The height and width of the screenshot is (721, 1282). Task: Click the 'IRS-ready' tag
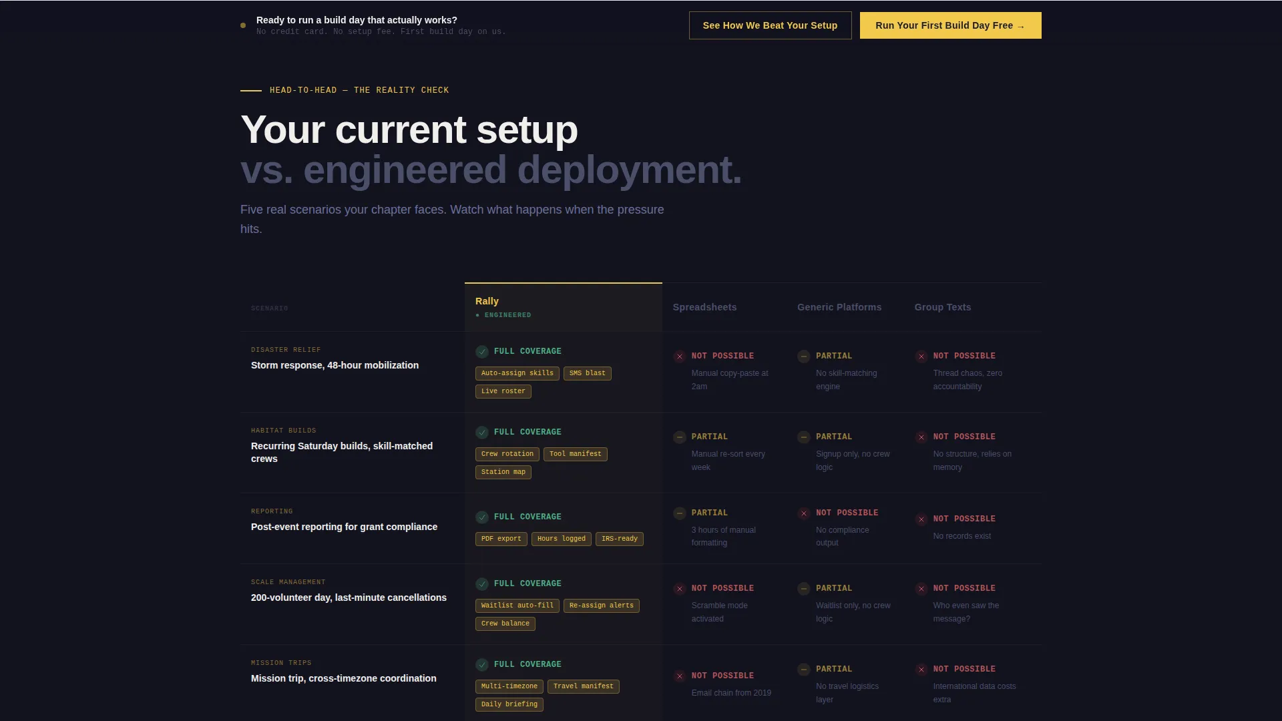click(x=620, y=539)
